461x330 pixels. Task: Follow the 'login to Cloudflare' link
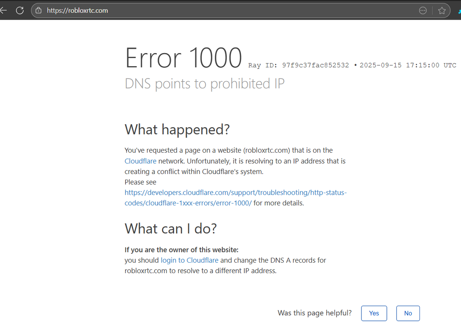tap(189, 260)
